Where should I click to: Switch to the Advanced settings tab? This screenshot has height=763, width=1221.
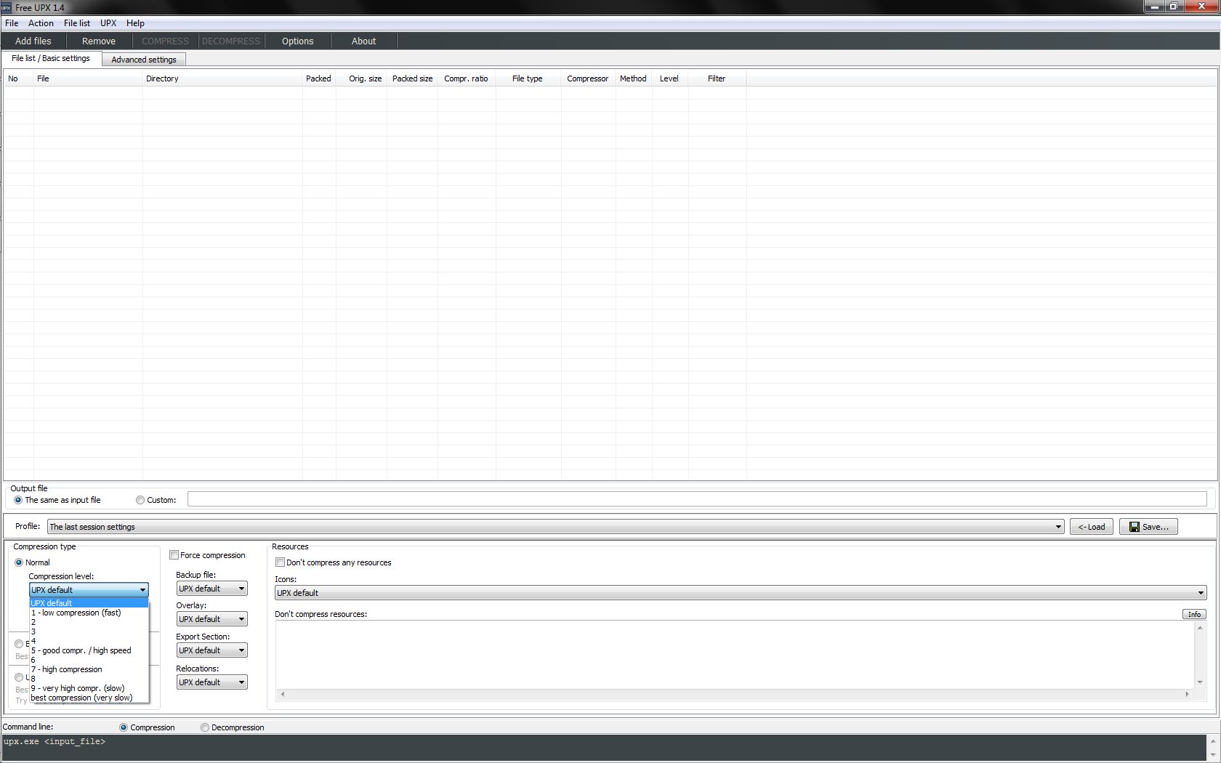pyautogui.click(x=144, y=60)
